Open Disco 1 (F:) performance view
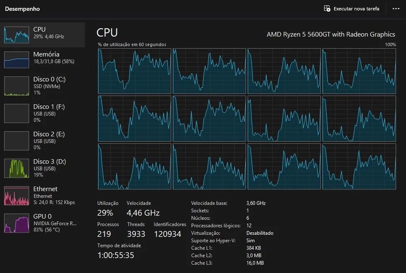This screenshot has width=406, height=273. point(42,113)
